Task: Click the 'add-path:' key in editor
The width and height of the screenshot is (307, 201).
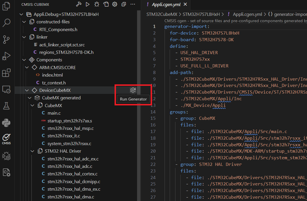Action: pos(181,73)
